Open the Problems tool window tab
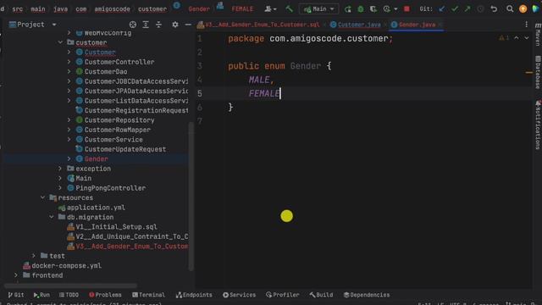Image resolution: width=542 pixels, height=305 pixels. [x=105, y=295]
